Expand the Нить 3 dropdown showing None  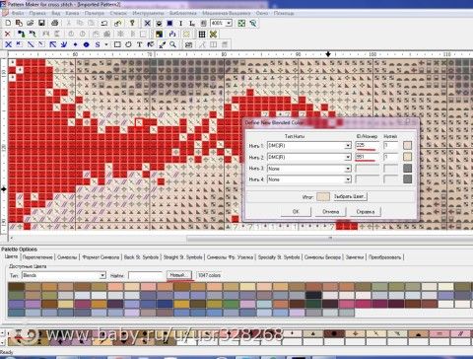click(x=348, y=169)
